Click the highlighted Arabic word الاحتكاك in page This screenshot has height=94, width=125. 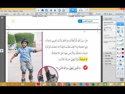(83, 59)
